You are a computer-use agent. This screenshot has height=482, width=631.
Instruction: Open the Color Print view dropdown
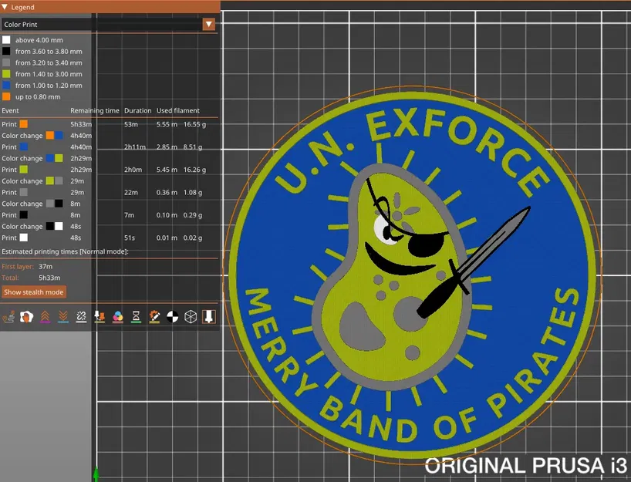tap(208, 24)
